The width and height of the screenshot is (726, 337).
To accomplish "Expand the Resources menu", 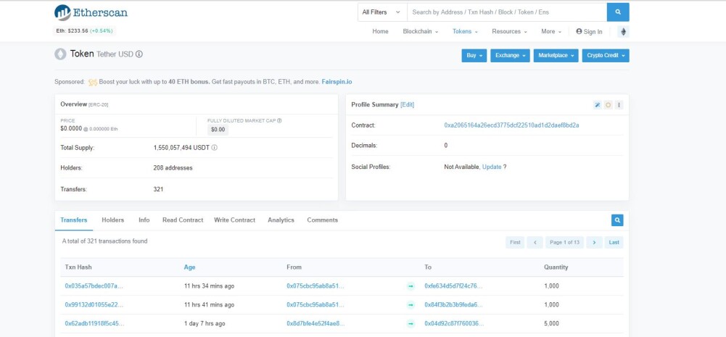I will click(x=509, y=31).
